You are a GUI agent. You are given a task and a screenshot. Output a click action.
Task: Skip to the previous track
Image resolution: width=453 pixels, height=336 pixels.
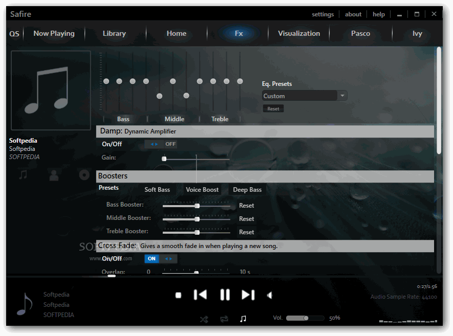200,295
